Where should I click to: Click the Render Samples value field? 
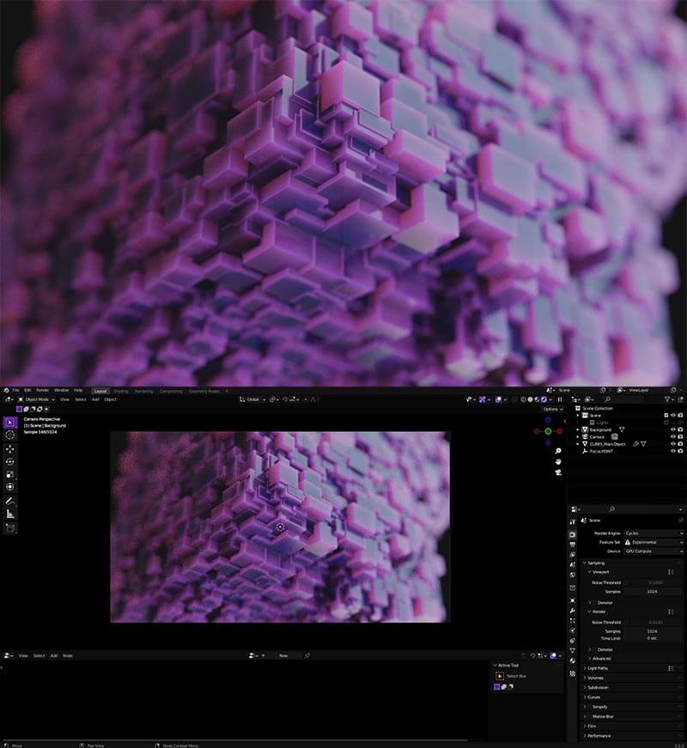(653, 631)
